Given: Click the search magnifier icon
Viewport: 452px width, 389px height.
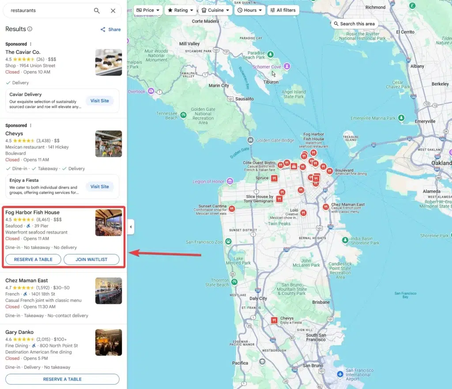Looking at the screenshot, I should click(x=97, y=11).
